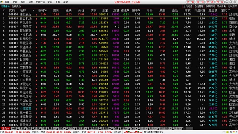Switch to the 自选 bottom tab
The image size is (238, 134).
(116, 128)
